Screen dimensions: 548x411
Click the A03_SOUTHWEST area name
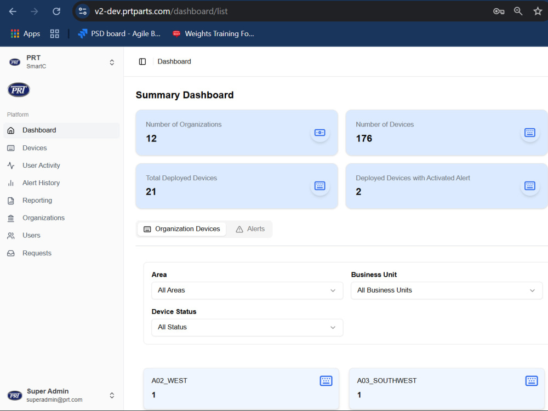[387, 381]
